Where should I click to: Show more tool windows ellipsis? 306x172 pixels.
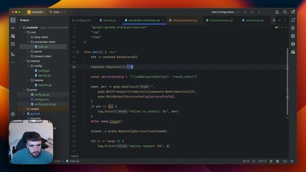coord(13,62)
